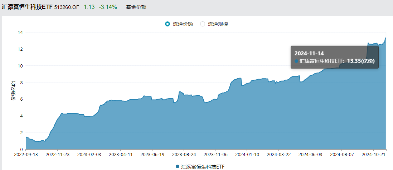Click x-axis date label 2023-04-11

121,155
